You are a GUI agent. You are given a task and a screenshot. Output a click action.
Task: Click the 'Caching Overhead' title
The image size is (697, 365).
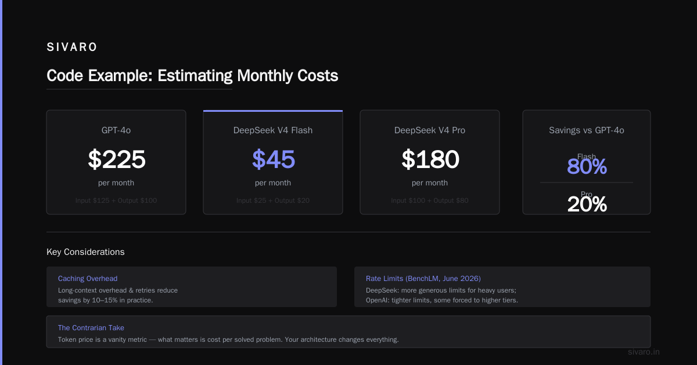coord(88,279)
